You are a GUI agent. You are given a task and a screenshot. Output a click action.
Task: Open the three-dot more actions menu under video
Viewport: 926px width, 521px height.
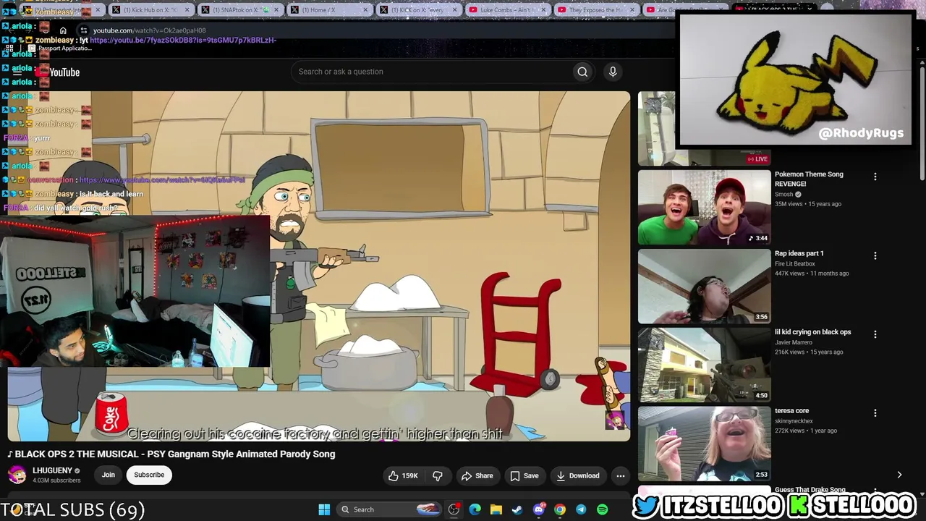click(620, 475)
